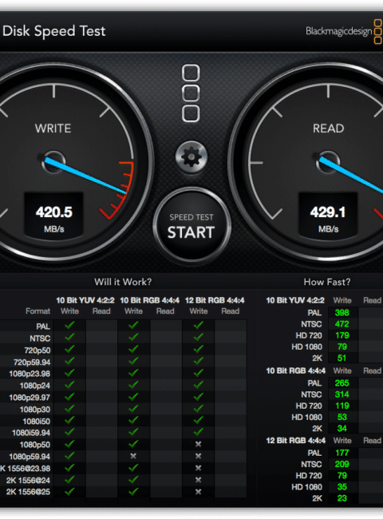Click NTSC 10 Bit RGB write checkmark

133,337
